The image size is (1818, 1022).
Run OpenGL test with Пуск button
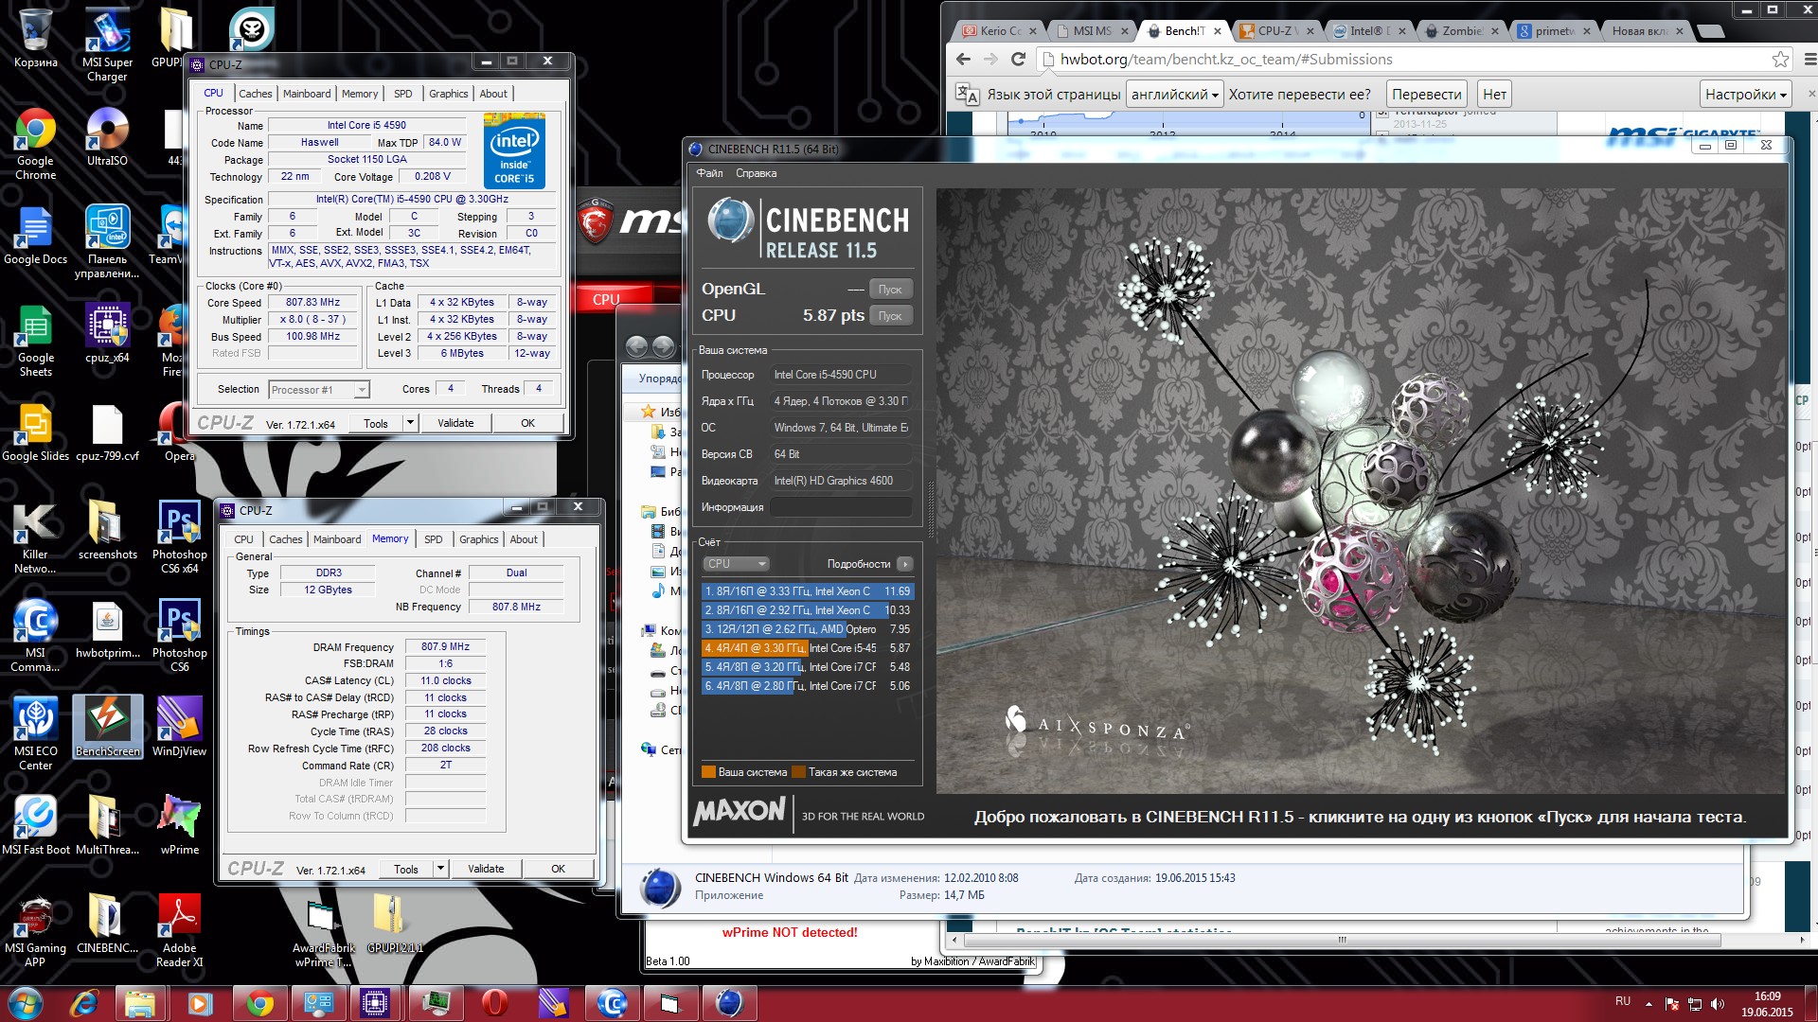coord(890,290)
